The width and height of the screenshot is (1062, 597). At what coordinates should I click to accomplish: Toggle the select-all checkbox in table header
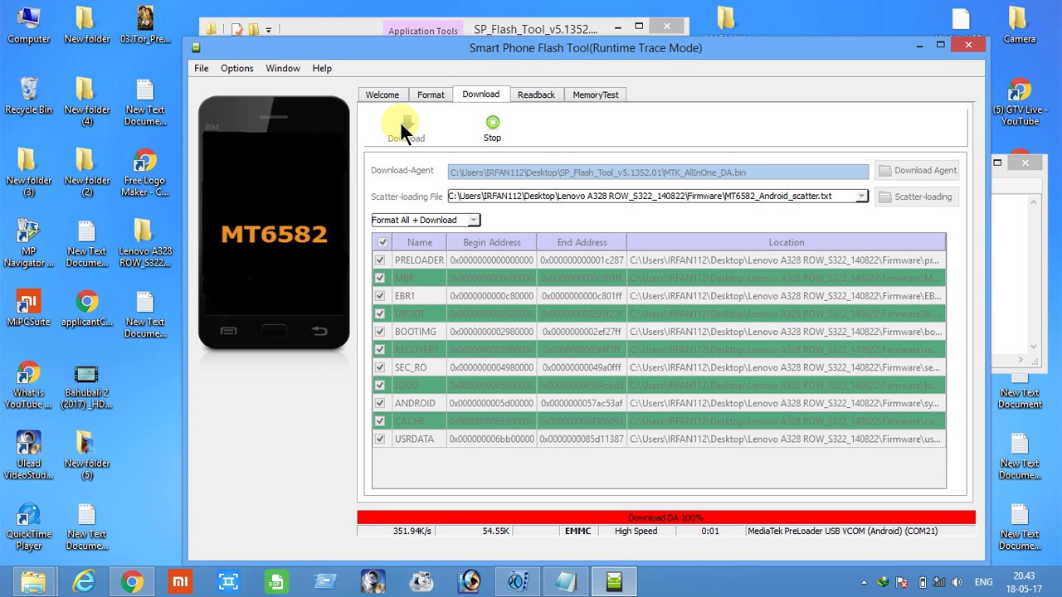point(382,242)
